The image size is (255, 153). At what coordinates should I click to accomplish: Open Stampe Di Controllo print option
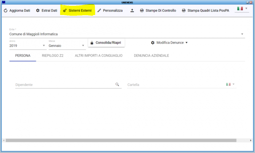(158, 11)
